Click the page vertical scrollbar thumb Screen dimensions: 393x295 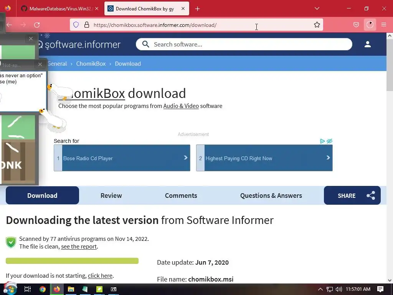point(390,66)
